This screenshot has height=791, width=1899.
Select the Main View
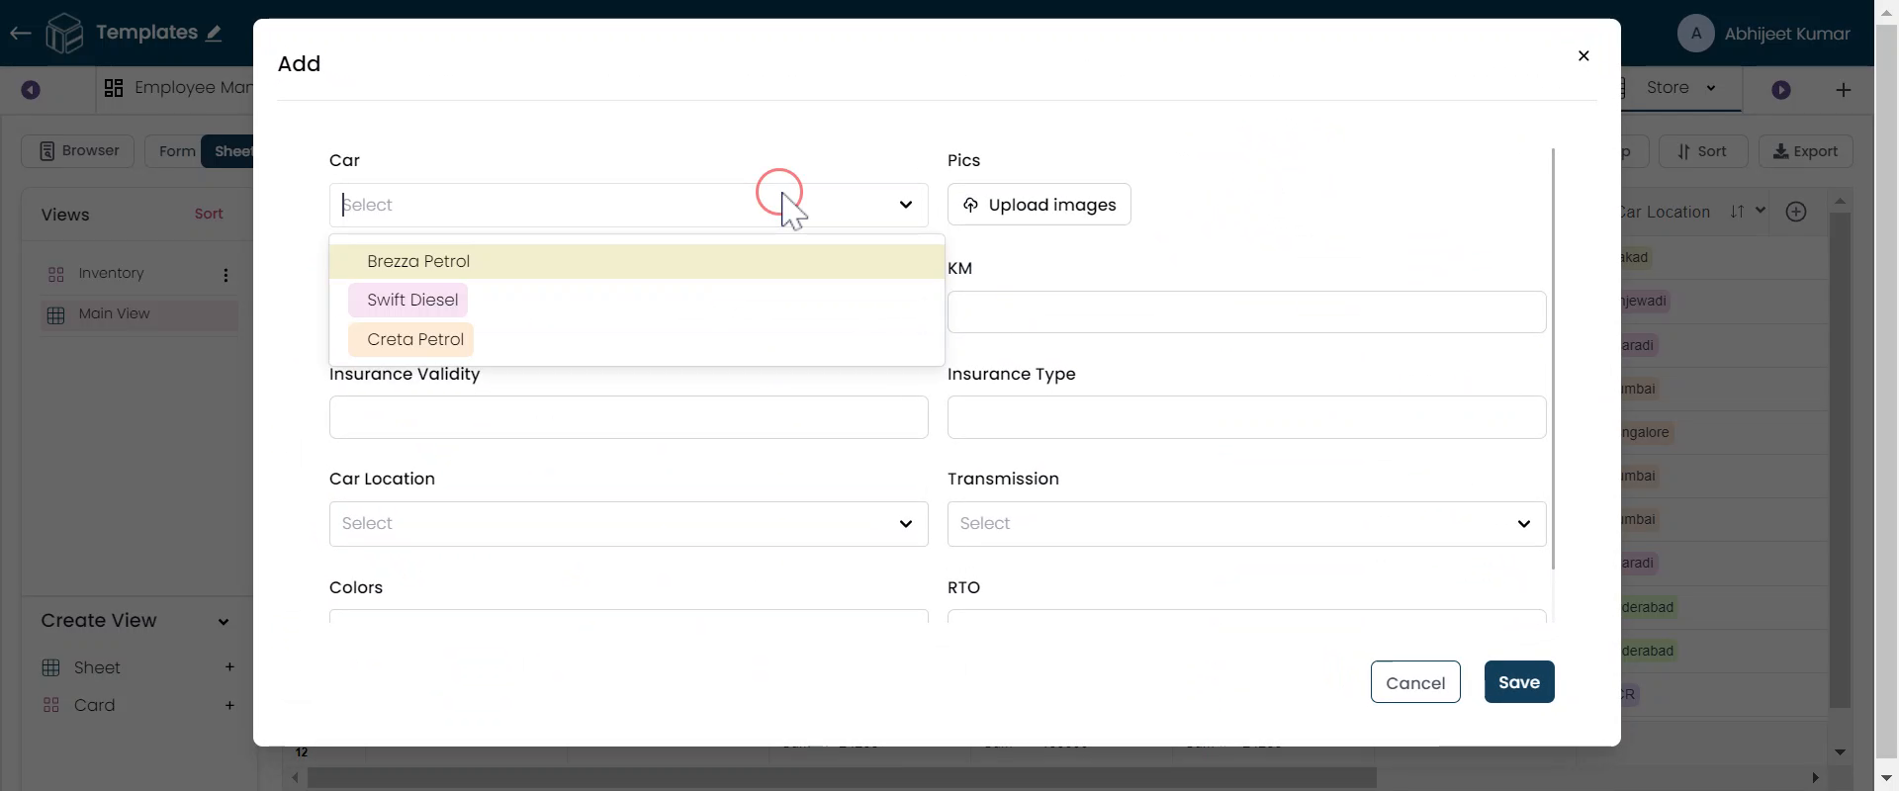click(138, 314)
